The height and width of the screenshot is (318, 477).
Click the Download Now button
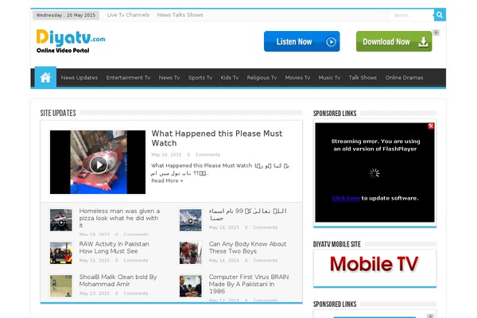point(394,41)
